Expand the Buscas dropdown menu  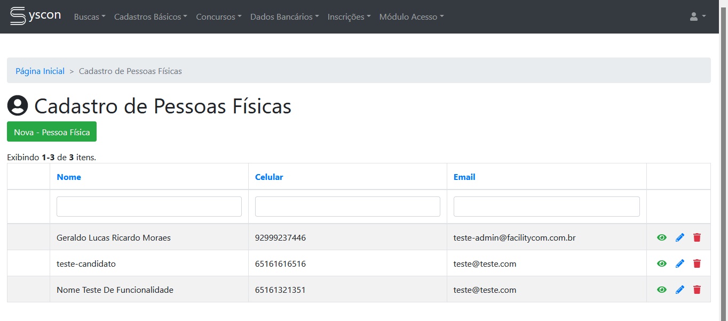click(x=89, y=17)
